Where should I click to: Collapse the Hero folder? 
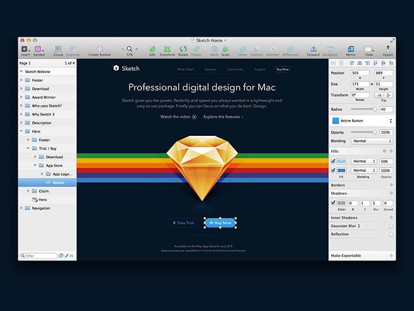(x=21, y=131)
